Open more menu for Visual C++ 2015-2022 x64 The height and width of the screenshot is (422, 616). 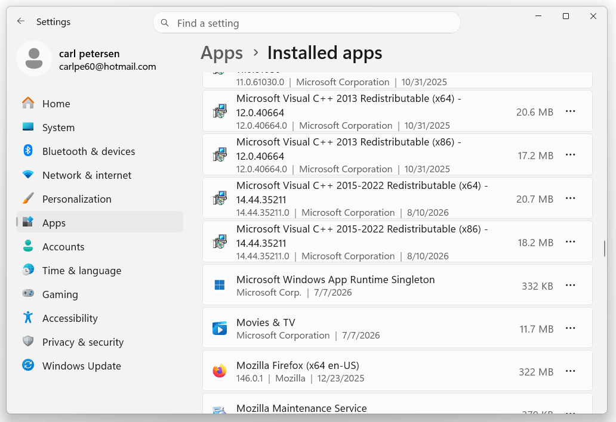pos(571,198)
